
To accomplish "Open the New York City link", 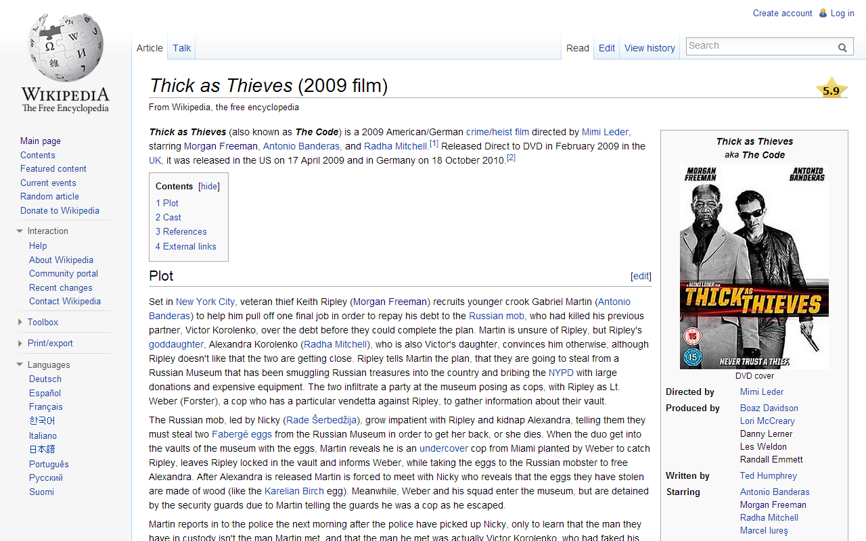I will 205,302.
